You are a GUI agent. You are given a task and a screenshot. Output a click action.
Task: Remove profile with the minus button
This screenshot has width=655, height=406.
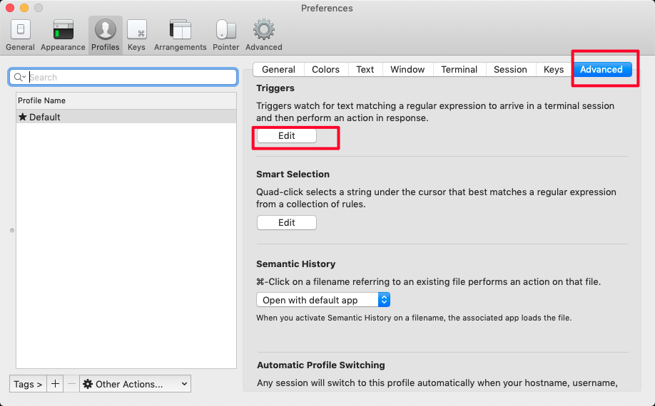[x=71, y=384]
